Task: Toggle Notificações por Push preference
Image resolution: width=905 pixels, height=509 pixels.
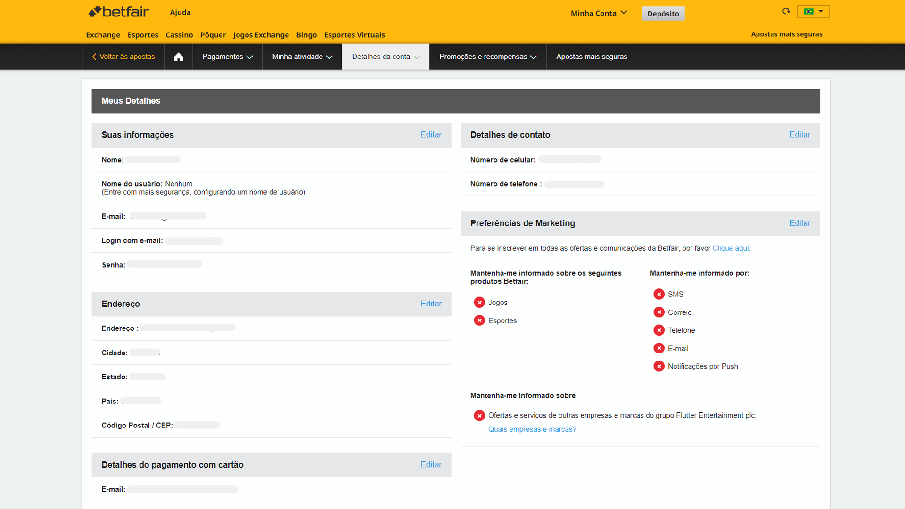Action: [x=659, y=366]
